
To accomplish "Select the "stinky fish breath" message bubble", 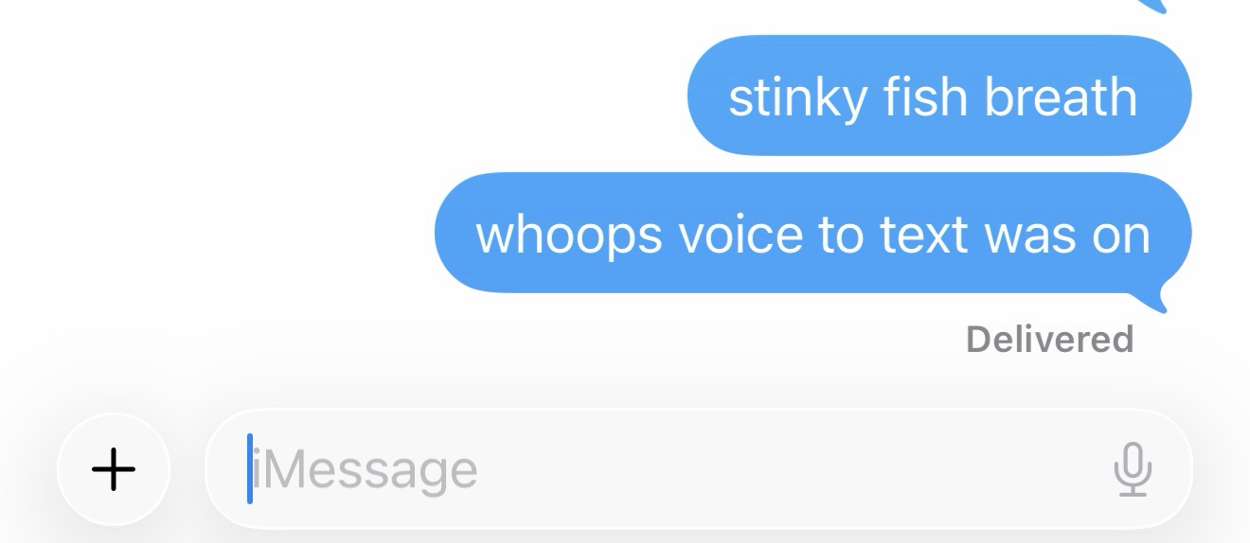I will [x=938, y=96].
